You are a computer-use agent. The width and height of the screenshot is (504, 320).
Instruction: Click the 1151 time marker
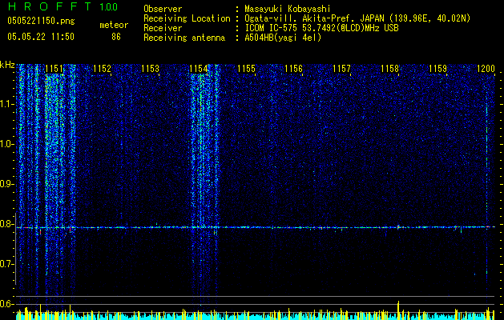tap(54, 69)
